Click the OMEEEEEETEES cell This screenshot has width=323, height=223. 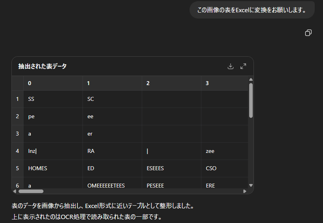pos(106,185)
